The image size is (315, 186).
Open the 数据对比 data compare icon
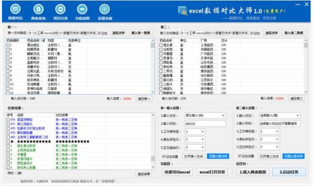pyautogui.click(x=16, y=9)
